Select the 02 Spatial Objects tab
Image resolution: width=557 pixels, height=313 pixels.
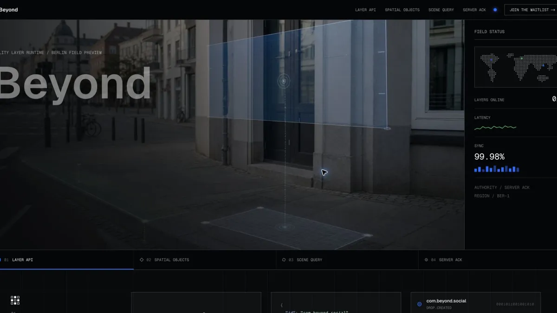[205, 260]
